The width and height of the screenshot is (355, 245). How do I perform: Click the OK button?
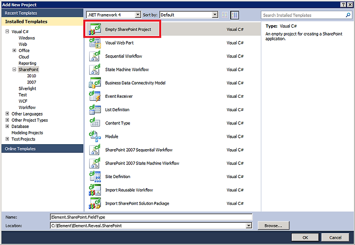(305, 238)
